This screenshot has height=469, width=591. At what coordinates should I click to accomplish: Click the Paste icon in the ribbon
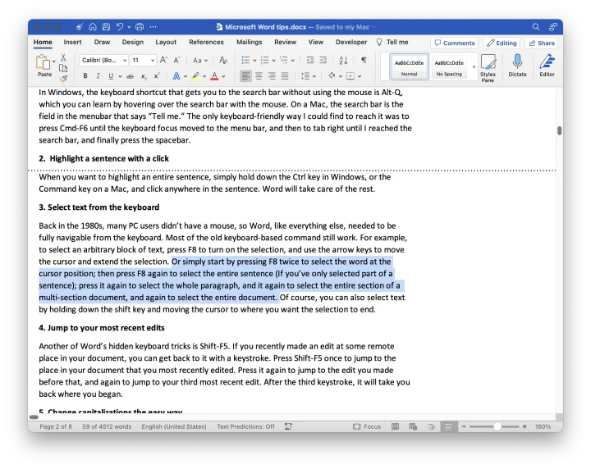coord(44,62)
